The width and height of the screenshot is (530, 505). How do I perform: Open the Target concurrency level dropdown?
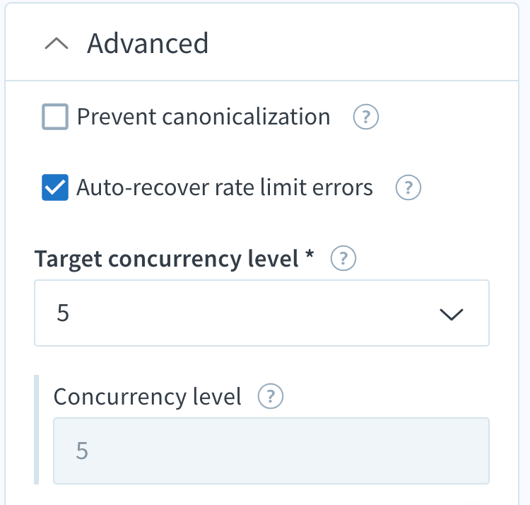point(261,313)
